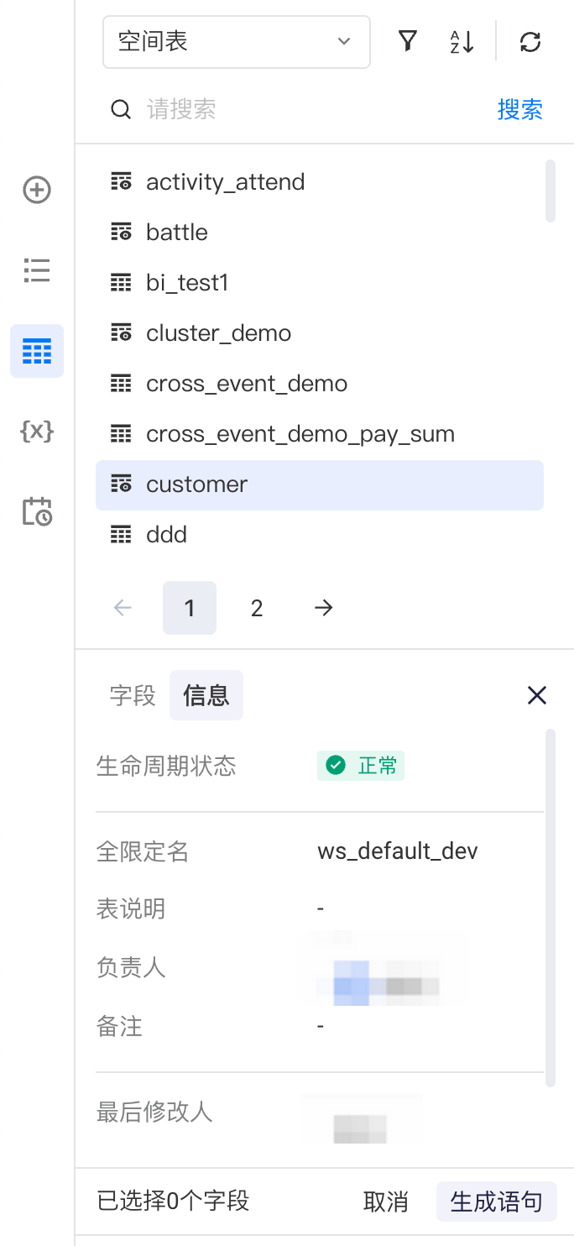Click the filter funnel icon

[x=408, y=41]
